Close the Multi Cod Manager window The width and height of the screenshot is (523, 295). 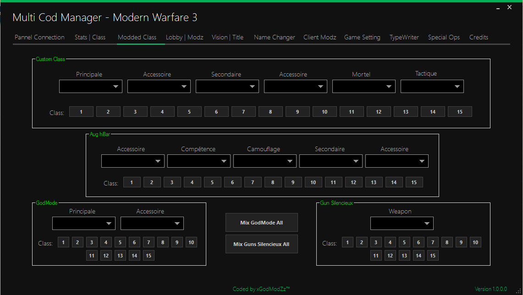(509, 7)
